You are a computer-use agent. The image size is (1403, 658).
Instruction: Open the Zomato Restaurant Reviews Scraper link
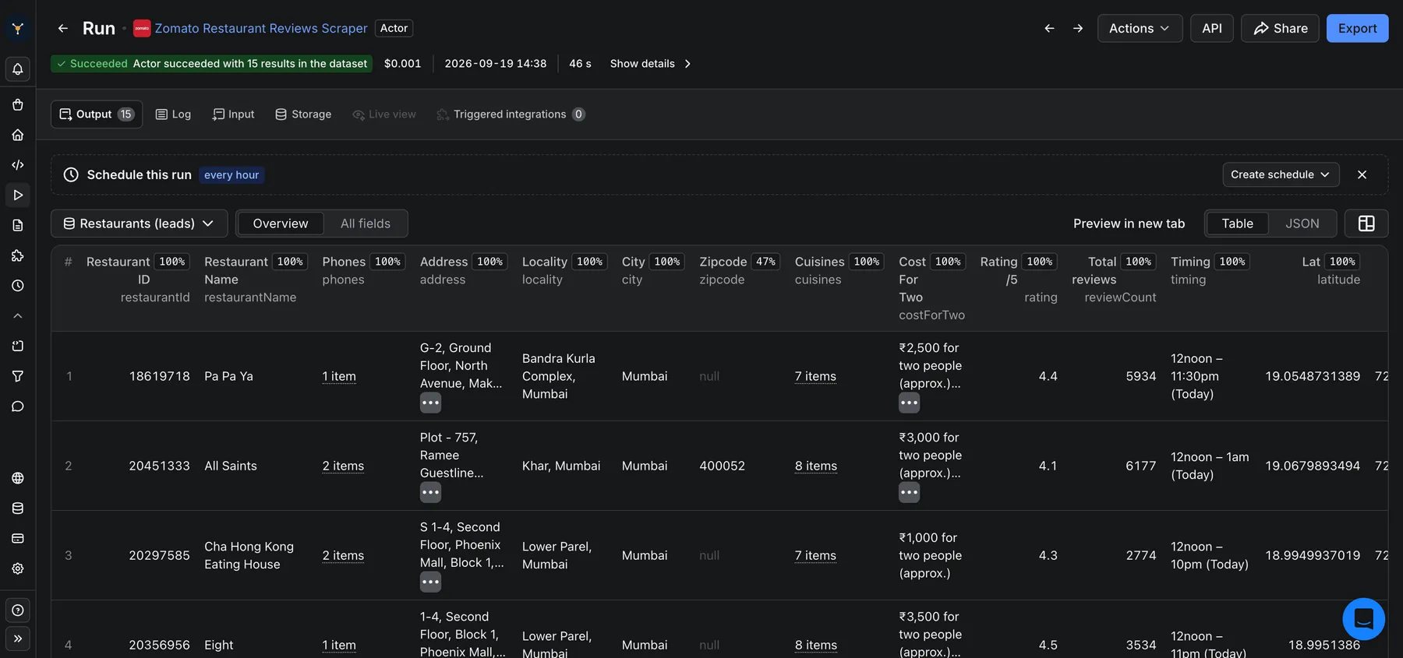[x=261, y=29]
